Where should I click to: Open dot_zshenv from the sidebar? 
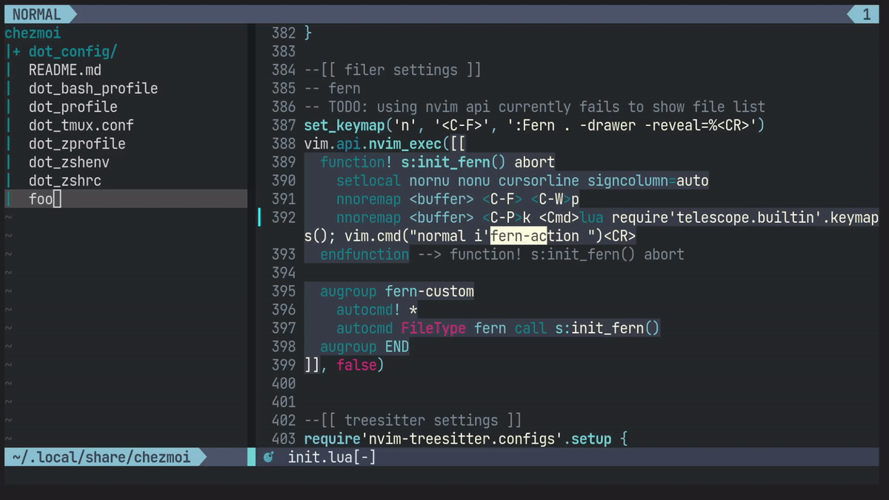click(69, 162)
